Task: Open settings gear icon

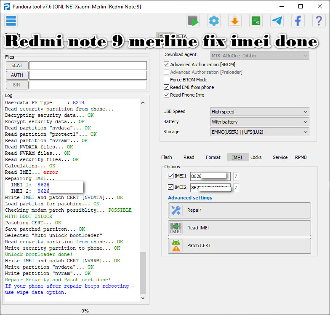Action: coord(214,21)
